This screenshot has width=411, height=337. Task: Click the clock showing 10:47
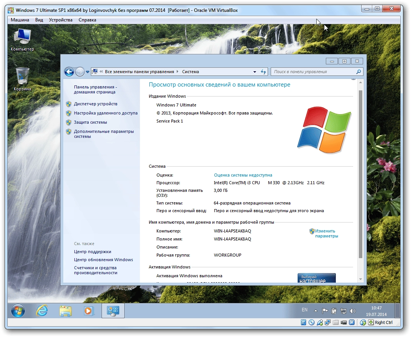[376, 308]
